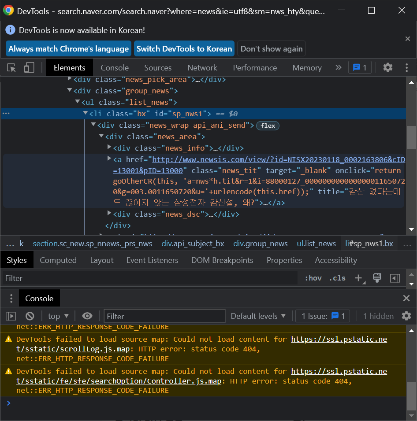Click Always match Chrome's language button
The height and width of the screenshot is (421, 417).
(68, 48)
